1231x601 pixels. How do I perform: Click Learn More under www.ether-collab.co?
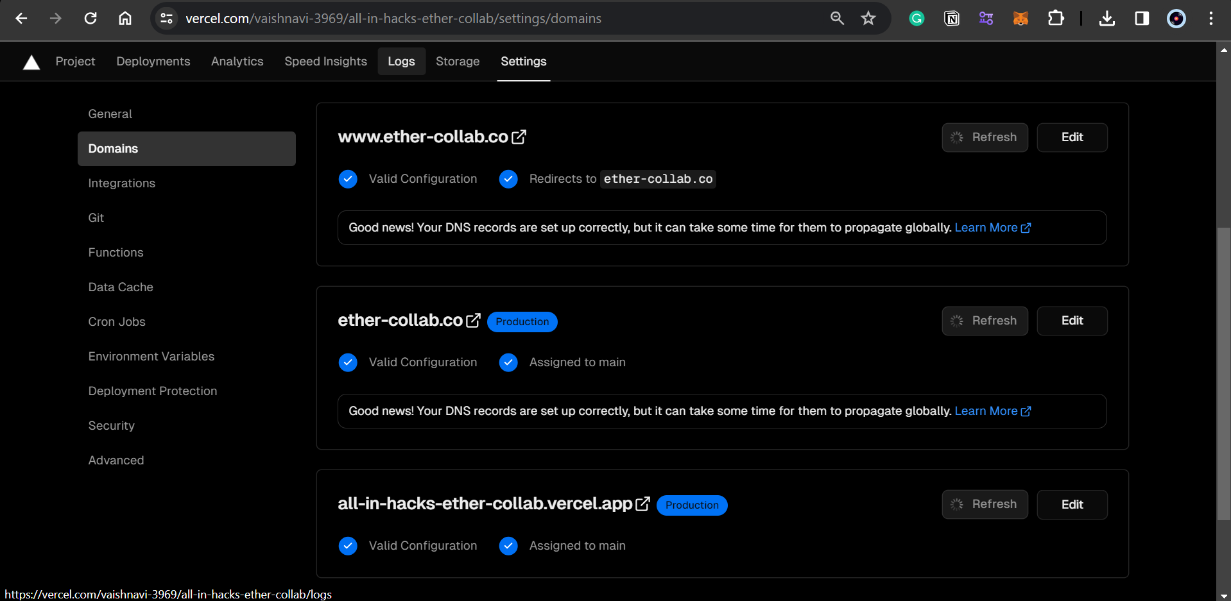pos(993,228)
